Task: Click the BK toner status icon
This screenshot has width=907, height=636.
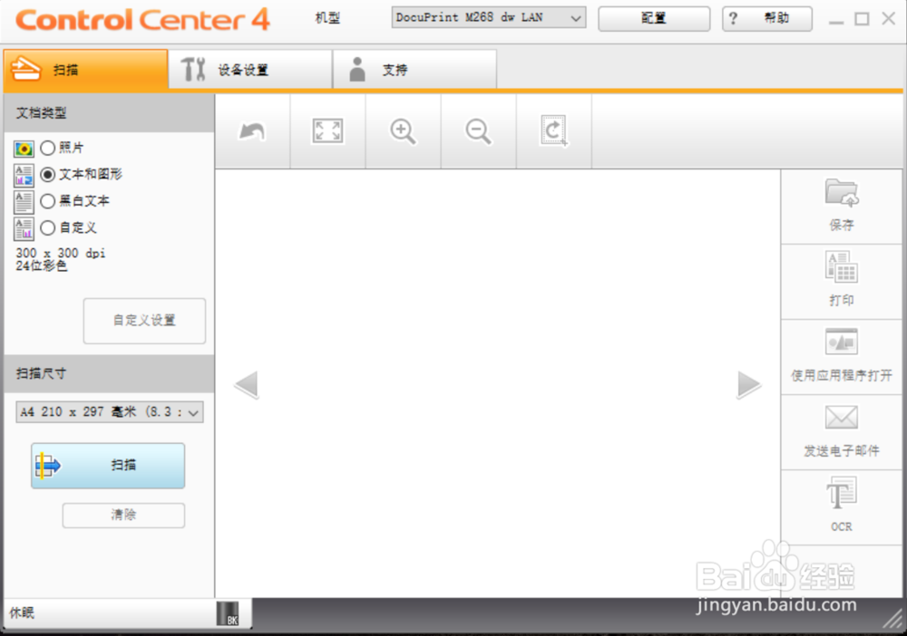Action: [228, 613]
